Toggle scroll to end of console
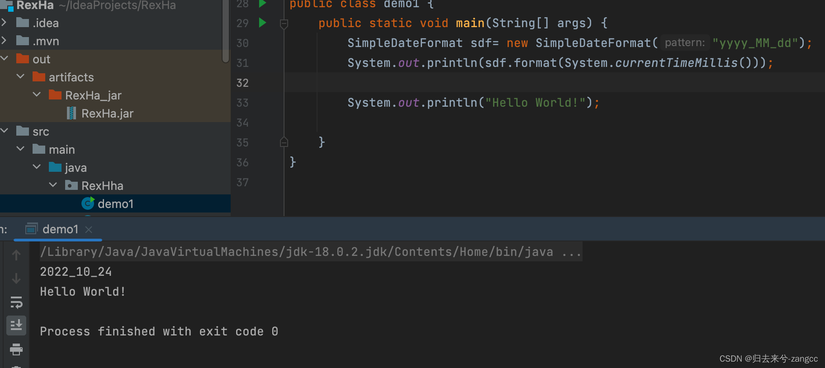 click(16, 326)
